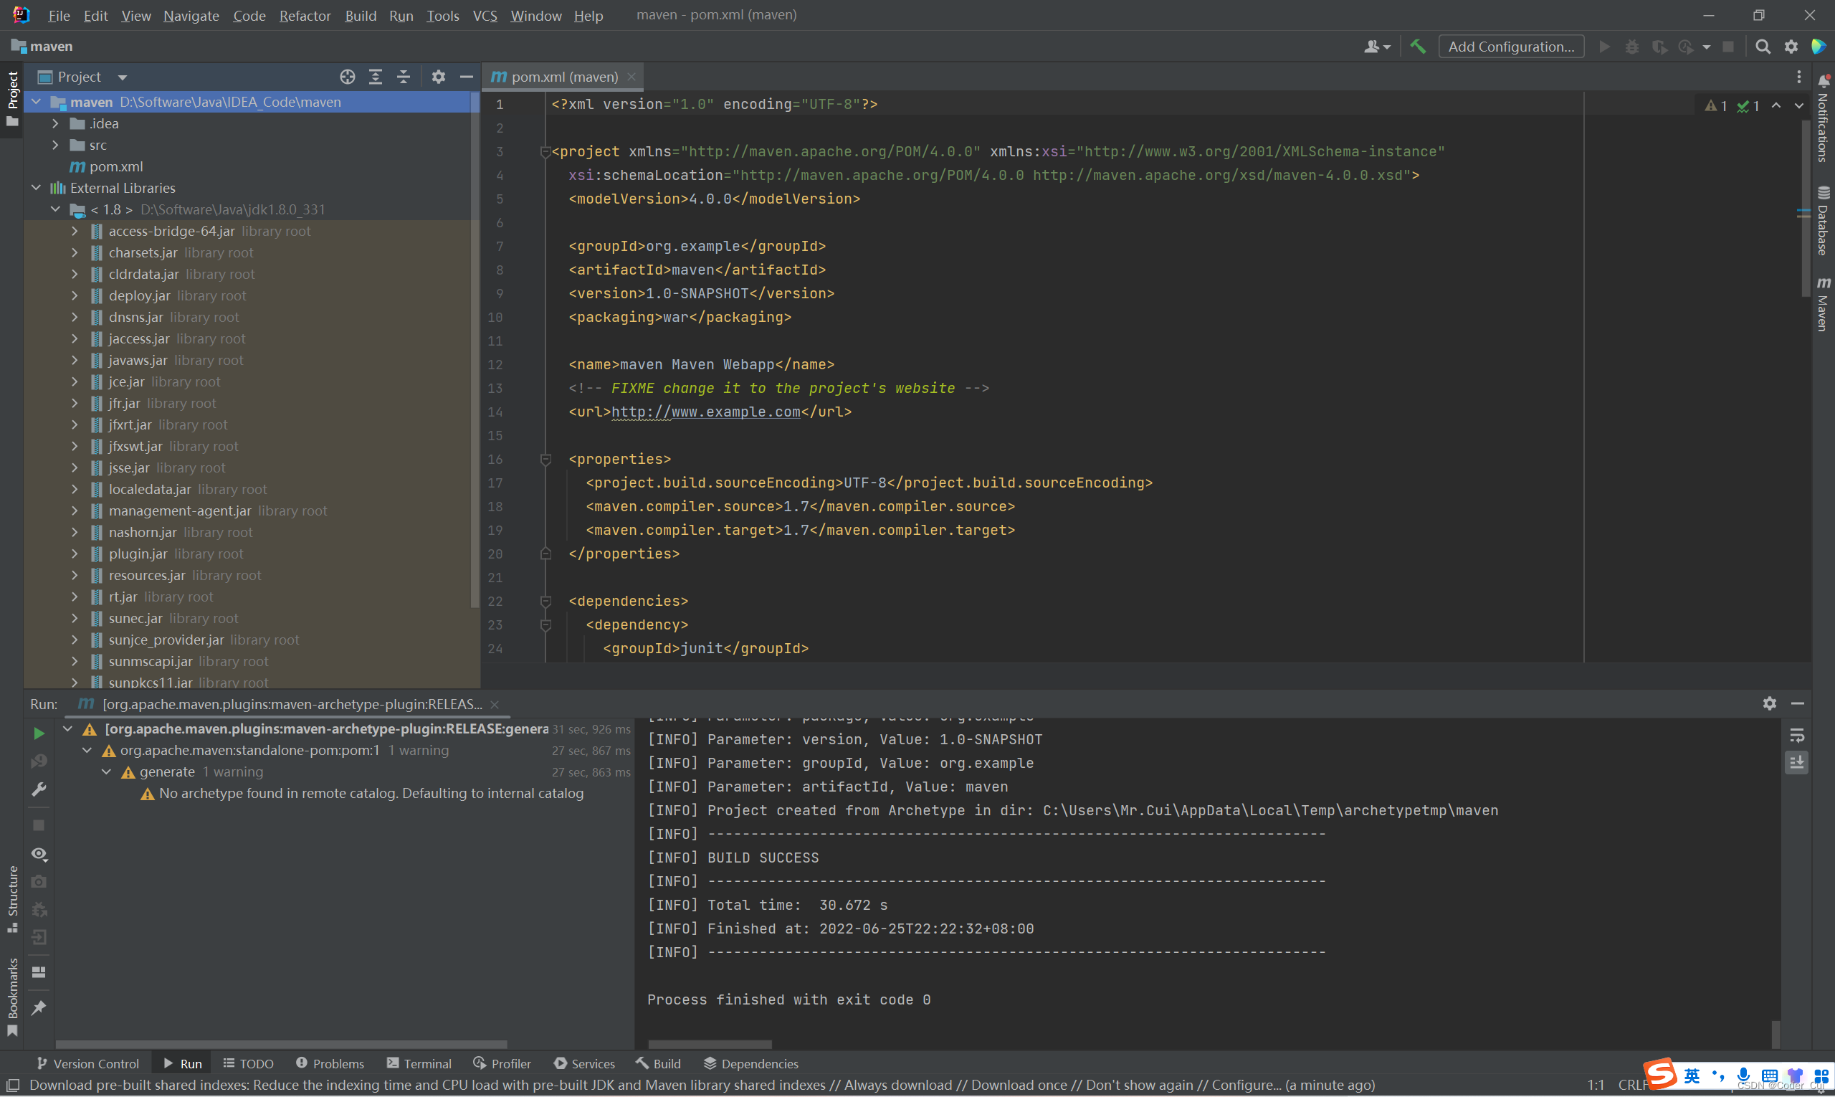Open Database tool window from right sidebar

1824,220
